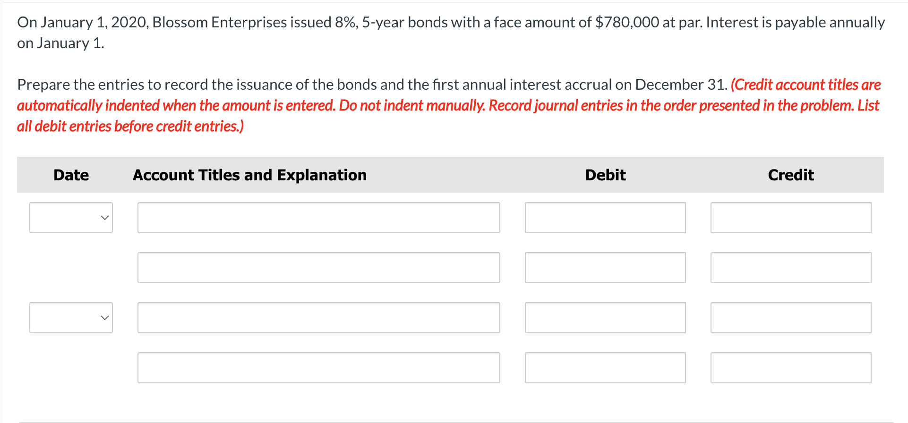Select the second row Credit amount box
Screen dimensions: 908x423
[x=790, y=268]
